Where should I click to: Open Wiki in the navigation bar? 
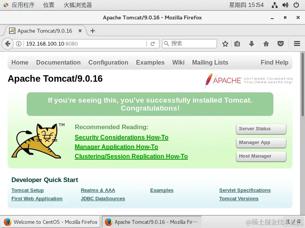[178, 62]
